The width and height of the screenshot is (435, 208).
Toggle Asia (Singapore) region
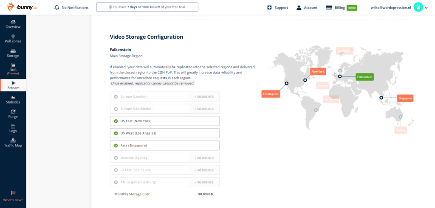(164, 145)
